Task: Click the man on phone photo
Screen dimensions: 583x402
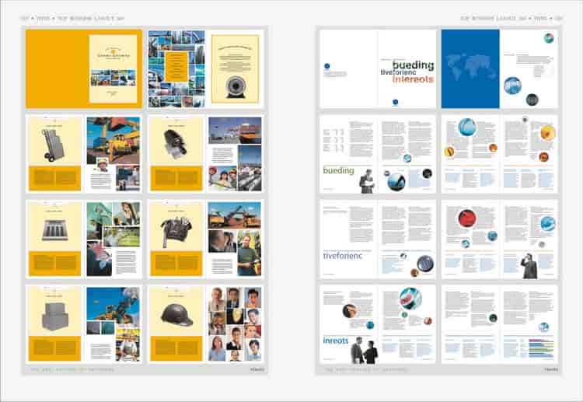Action: (530, 265)
